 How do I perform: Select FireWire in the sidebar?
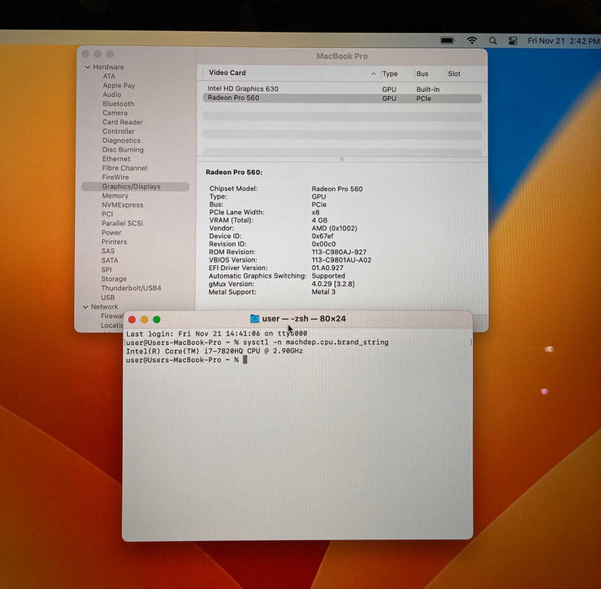[115, 178]
